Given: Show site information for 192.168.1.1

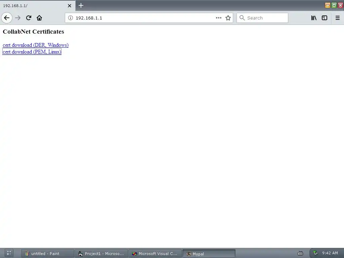Looking at the screenshot, I should pyautogui.click(x=71, y=18).
